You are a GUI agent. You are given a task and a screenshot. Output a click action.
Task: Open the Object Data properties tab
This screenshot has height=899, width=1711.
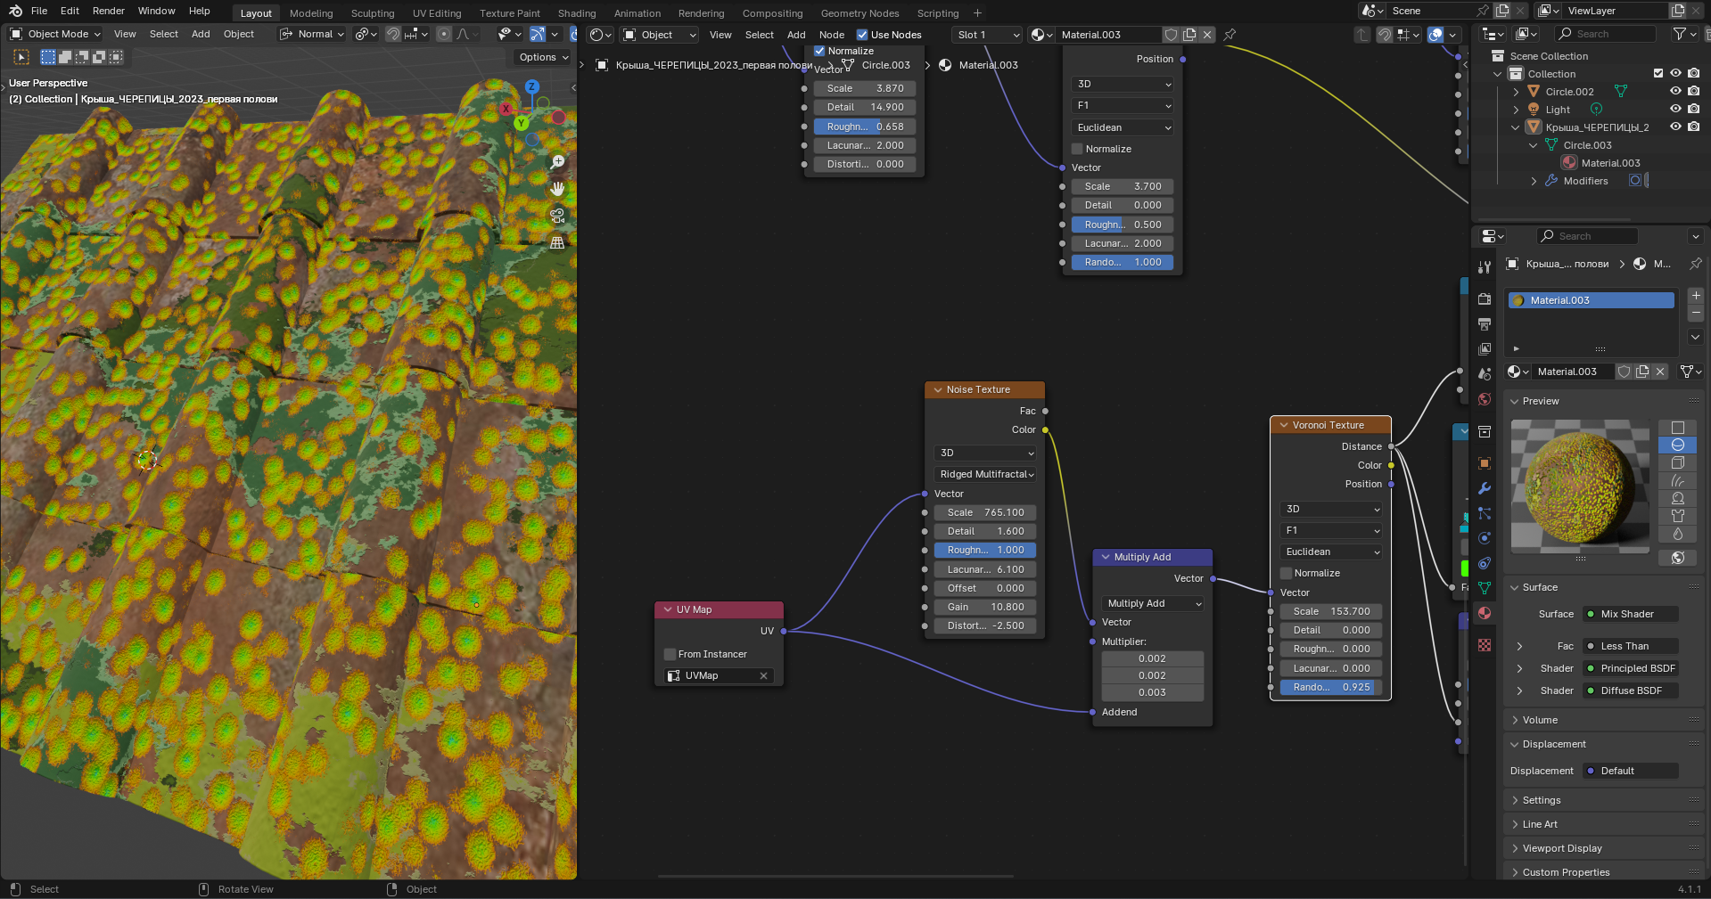coord(1485,588)
